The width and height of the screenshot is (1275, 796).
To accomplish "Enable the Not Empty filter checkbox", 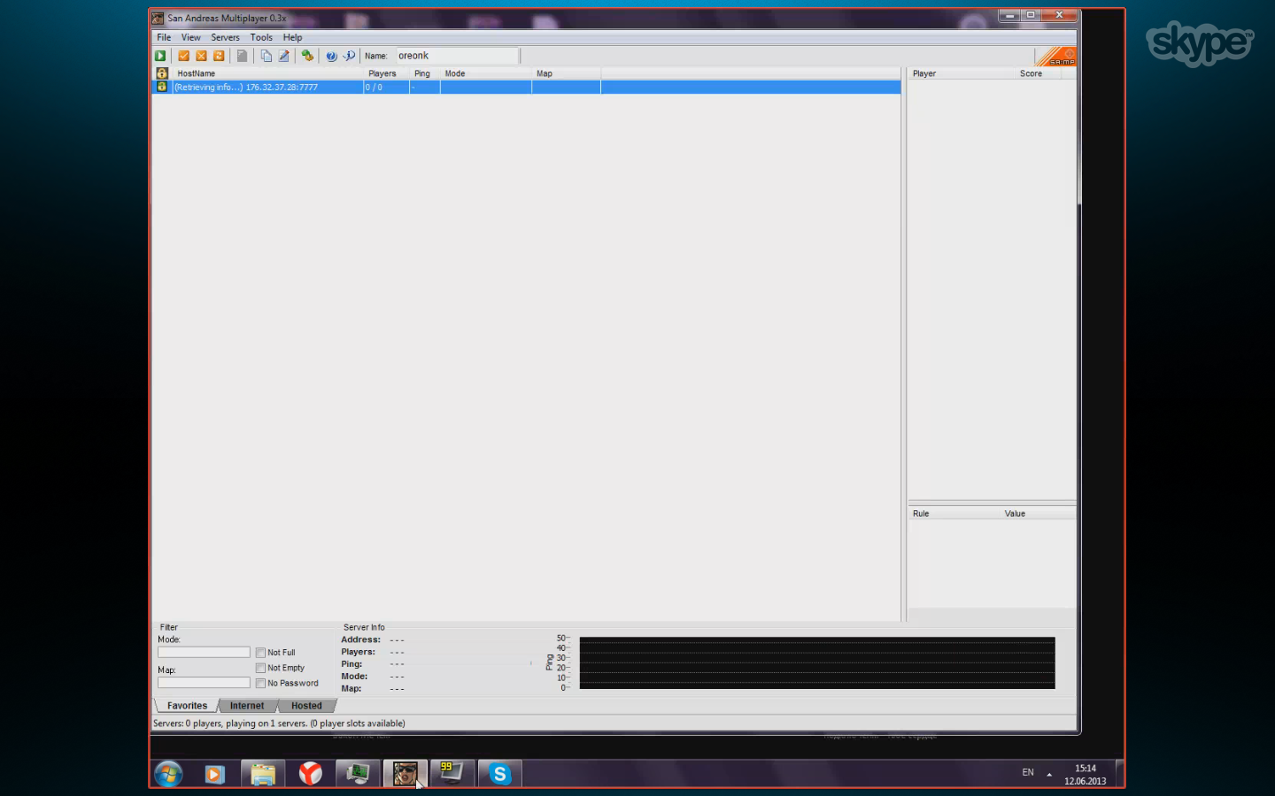I will (x=260, y=668).
